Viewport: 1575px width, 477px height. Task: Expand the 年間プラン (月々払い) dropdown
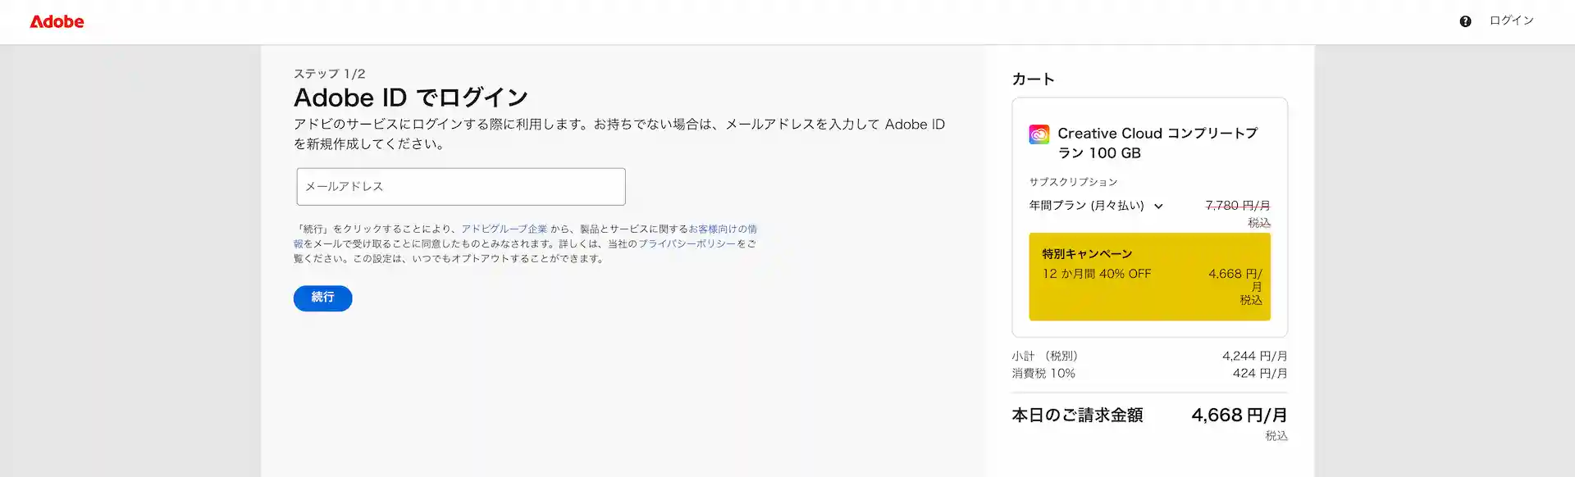pos(1096,206)
